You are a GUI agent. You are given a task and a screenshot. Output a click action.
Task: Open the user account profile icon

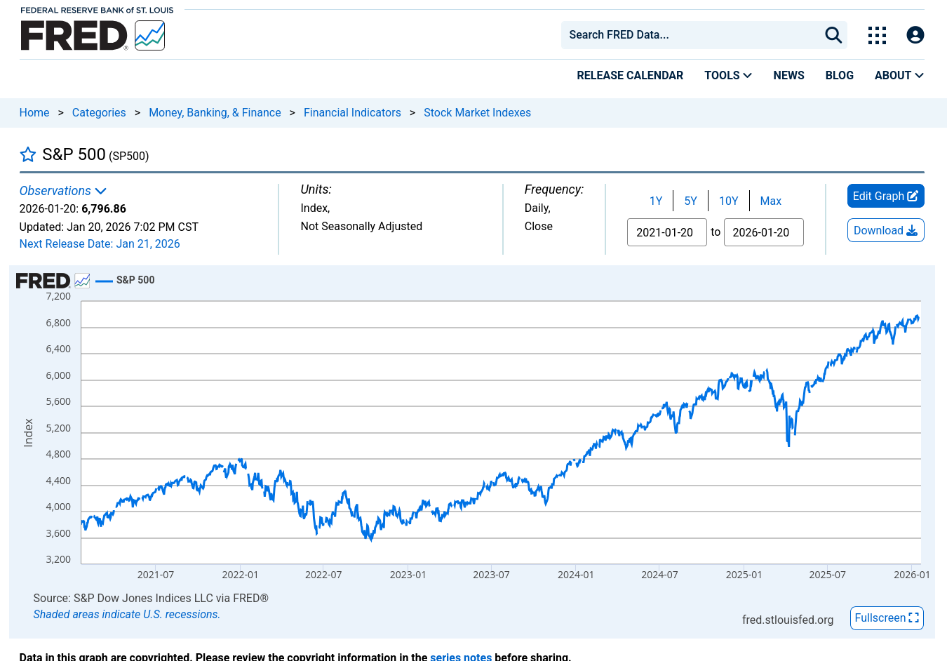pos(915,35)
